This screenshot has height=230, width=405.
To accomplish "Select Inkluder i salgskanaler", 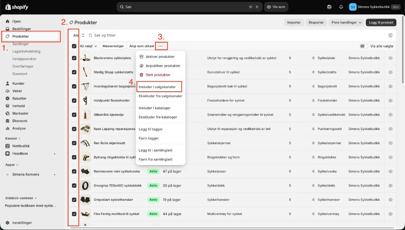I will (x=159, y=87).
